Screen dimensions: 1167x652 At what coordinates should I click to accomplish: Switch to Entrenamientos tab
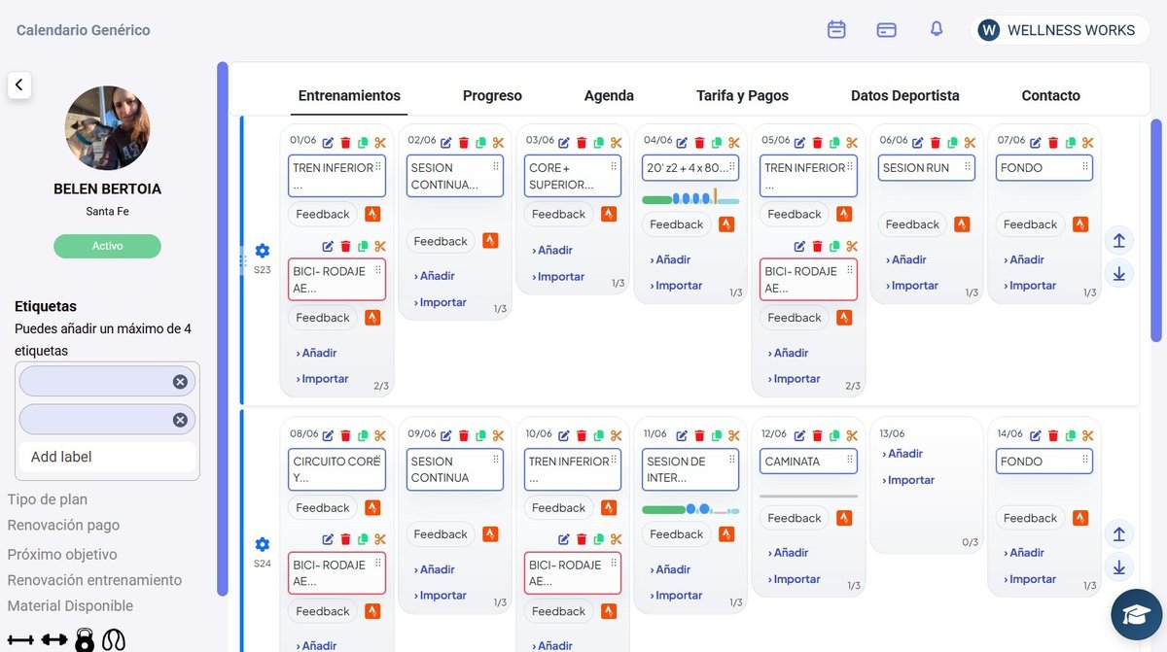coord(349,95)
